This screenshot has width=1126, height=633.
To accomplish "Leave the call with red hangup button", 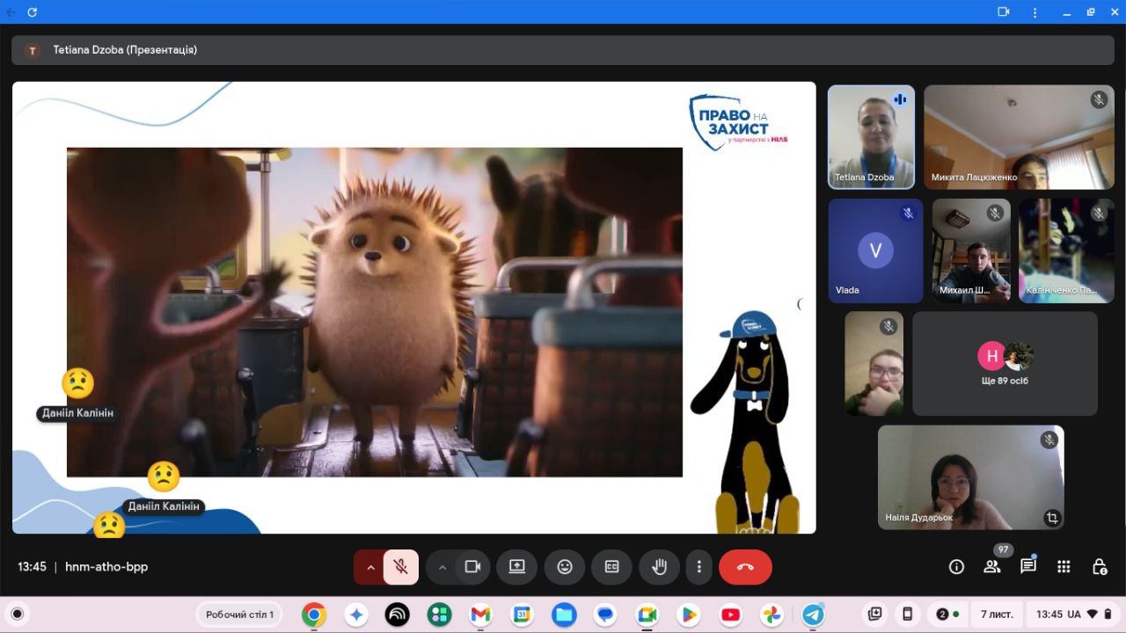I will pos(745,567).
